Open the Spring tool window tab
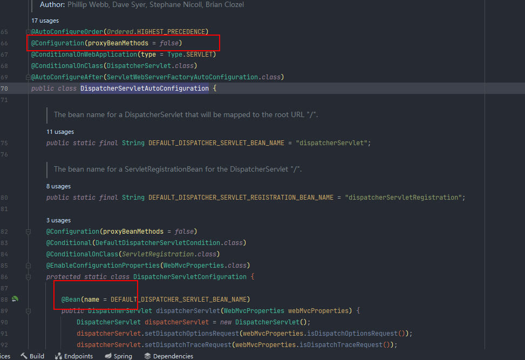The image size is (525, 360). 119,356
